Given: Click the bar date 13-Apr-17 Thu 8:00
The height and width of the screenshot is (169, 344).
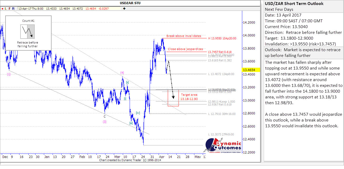Looking at the screenshot, I should click(x=31, y=9).
